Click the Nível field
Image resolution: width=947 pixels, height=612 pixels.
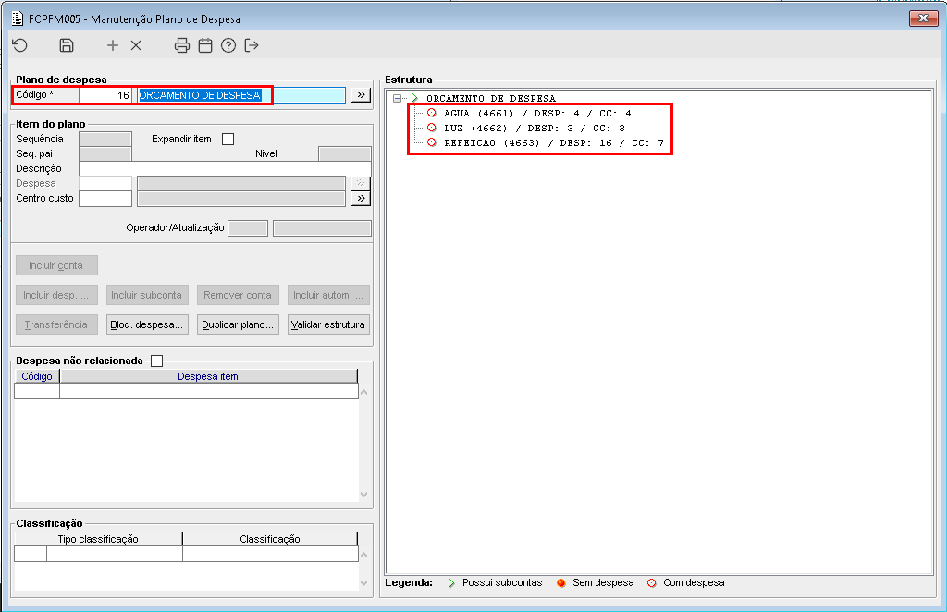coord(344,153)
